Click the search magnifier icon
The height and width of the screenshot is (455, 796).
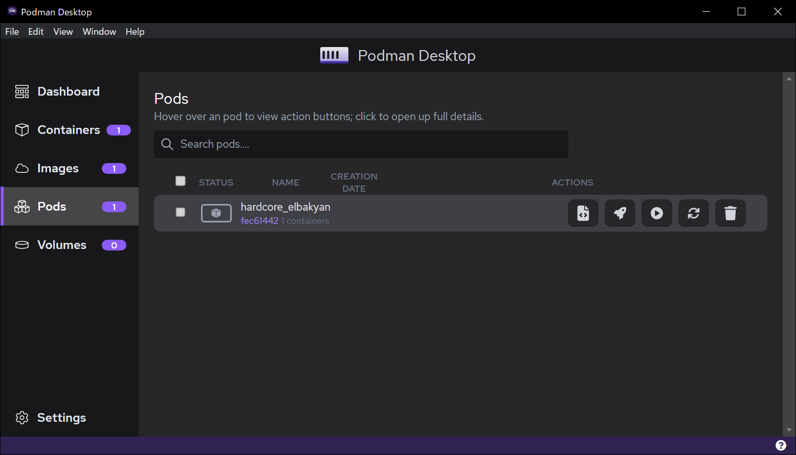(x=167, y=144)
